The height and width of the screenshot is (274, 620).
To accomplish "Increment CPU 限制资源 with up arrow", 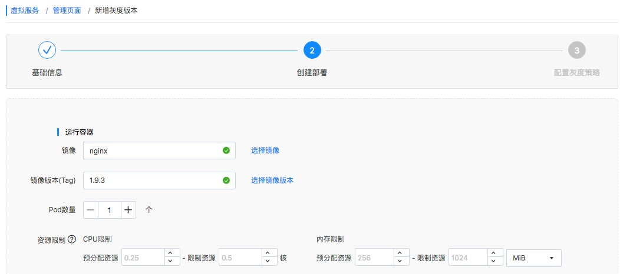I will click(269, 253).
